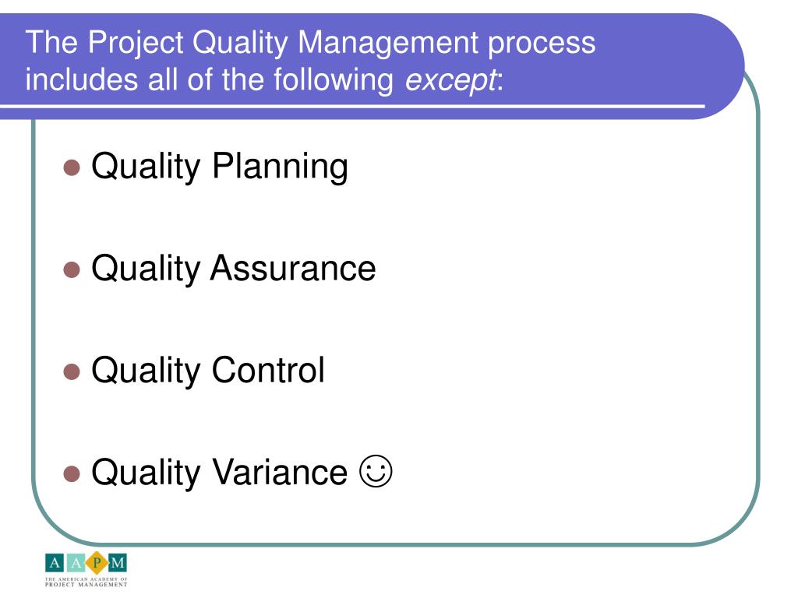Select the Quality Control answer
Image resolution: width=798 pixels, height=598 pixels.
point(207,370)
